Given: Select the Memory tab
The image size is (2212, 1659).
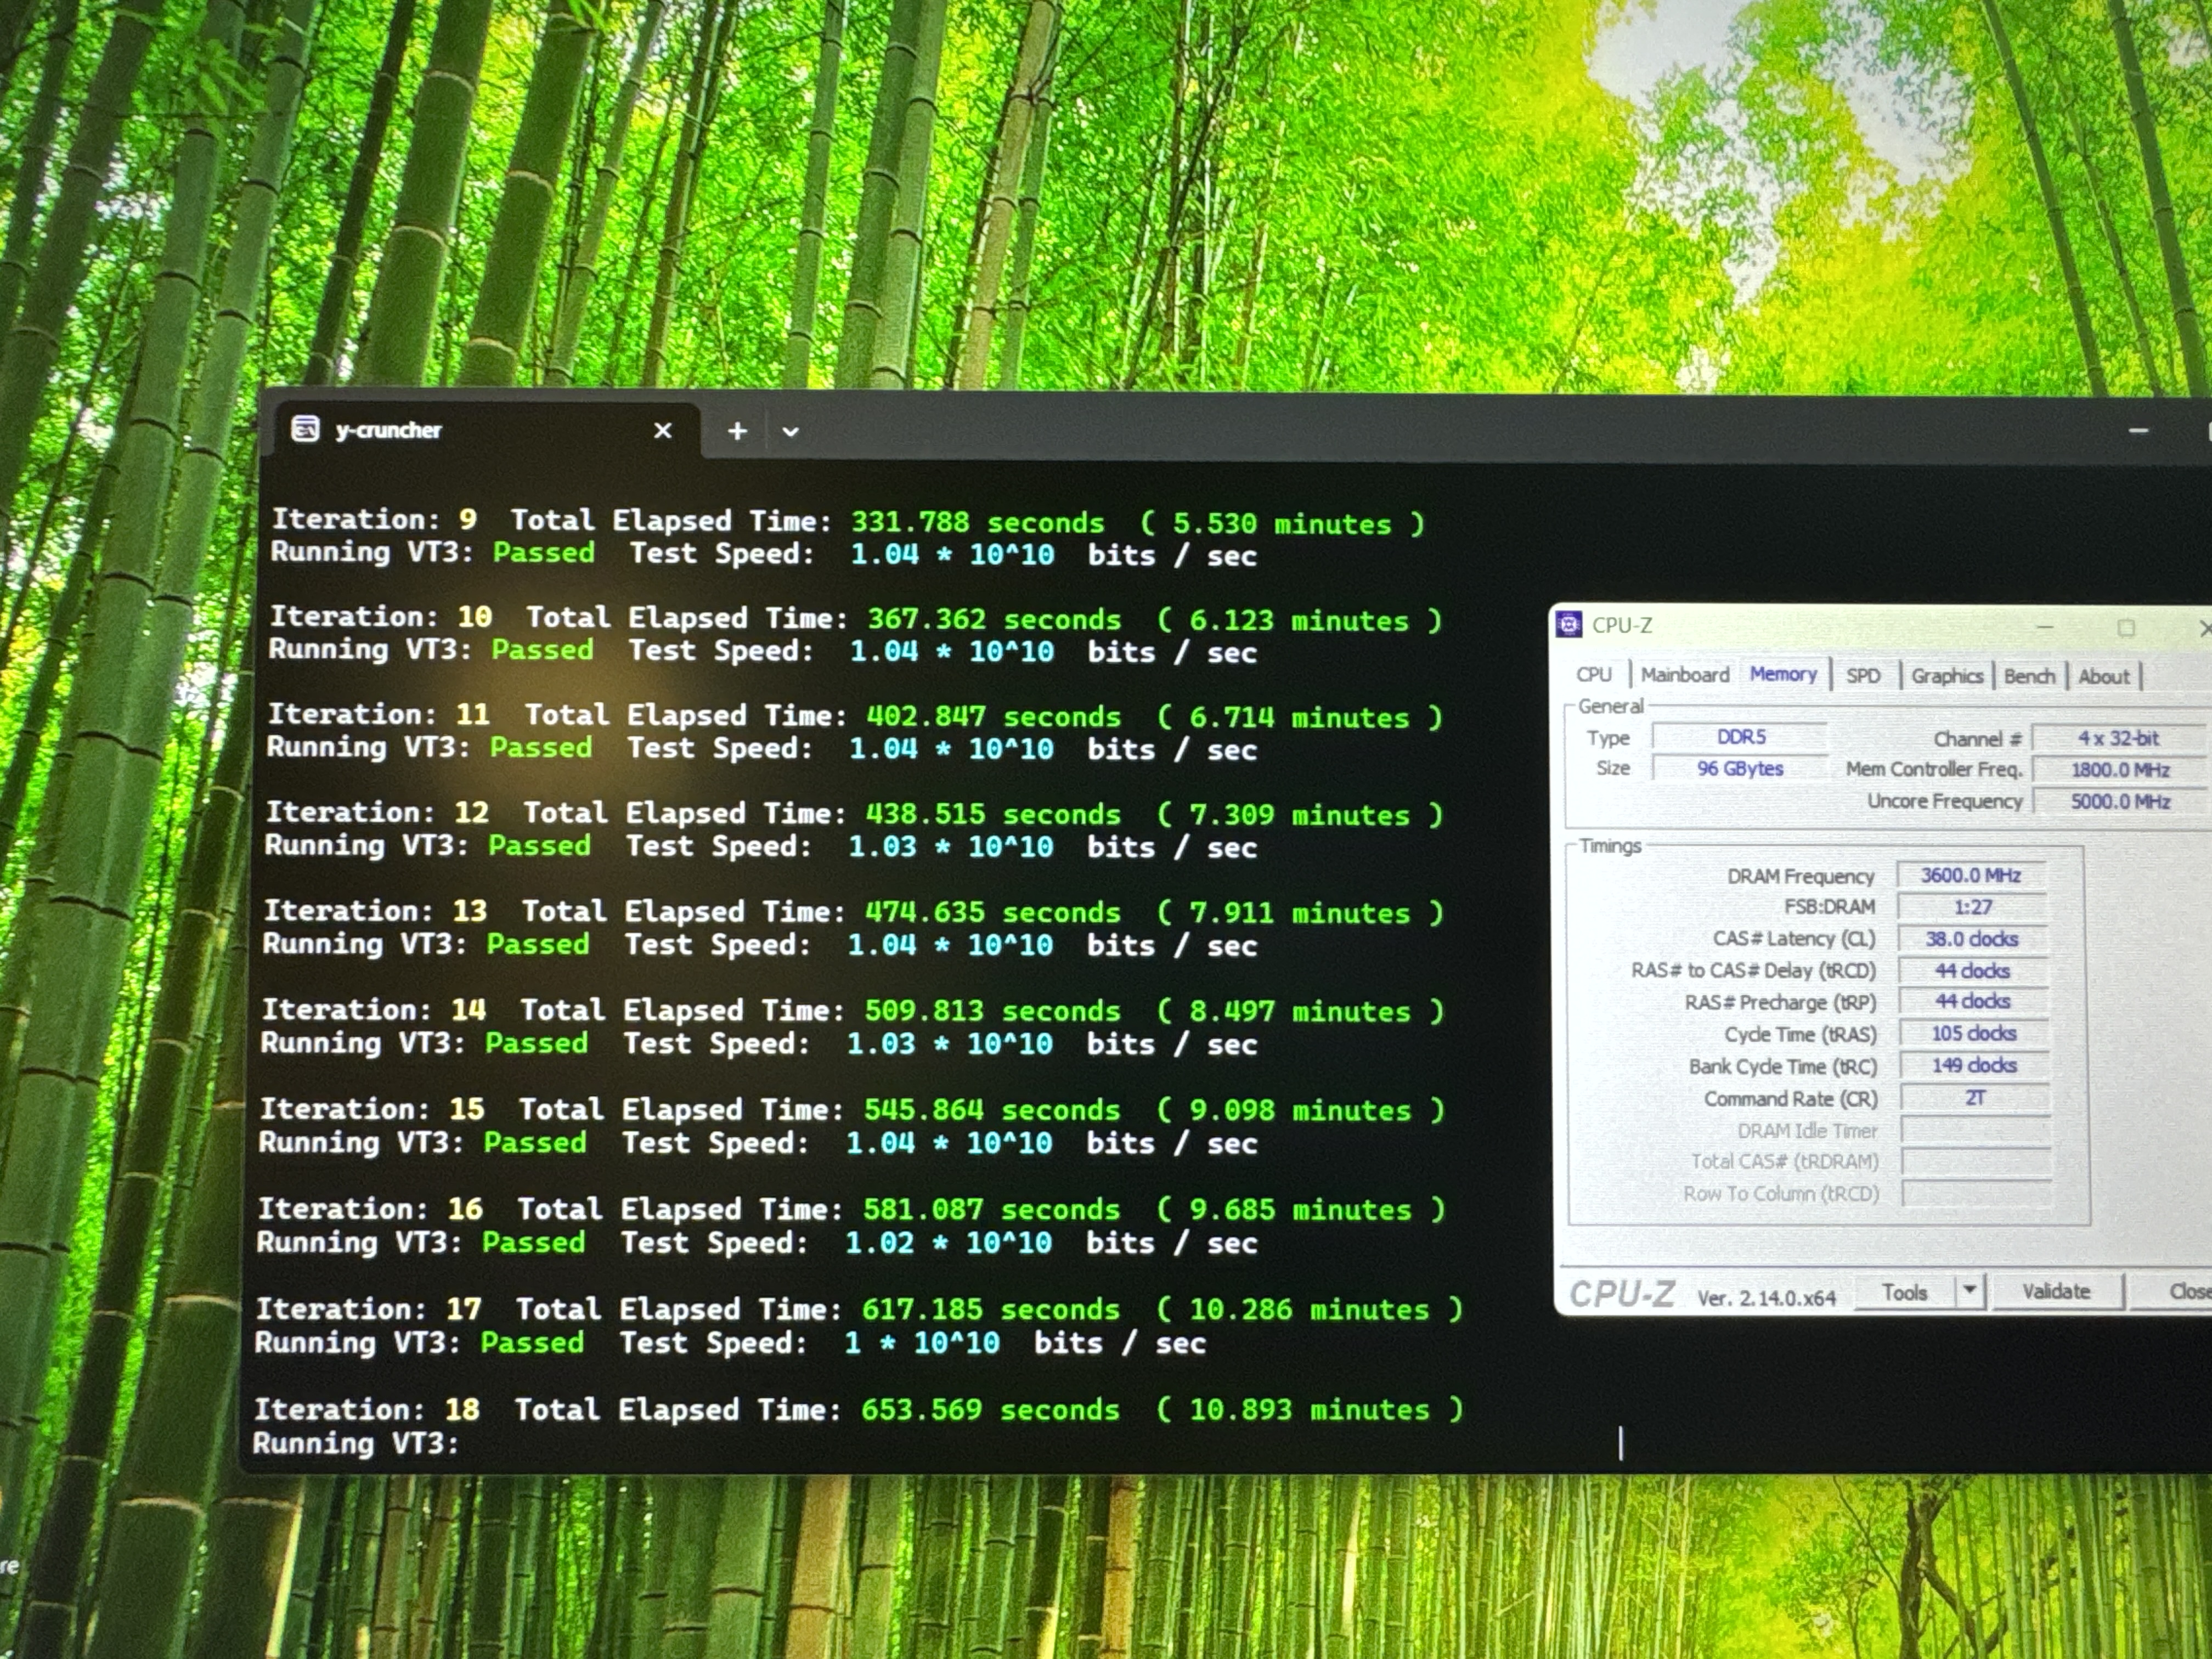Looking at the screenshot, I should (1782, 674).
